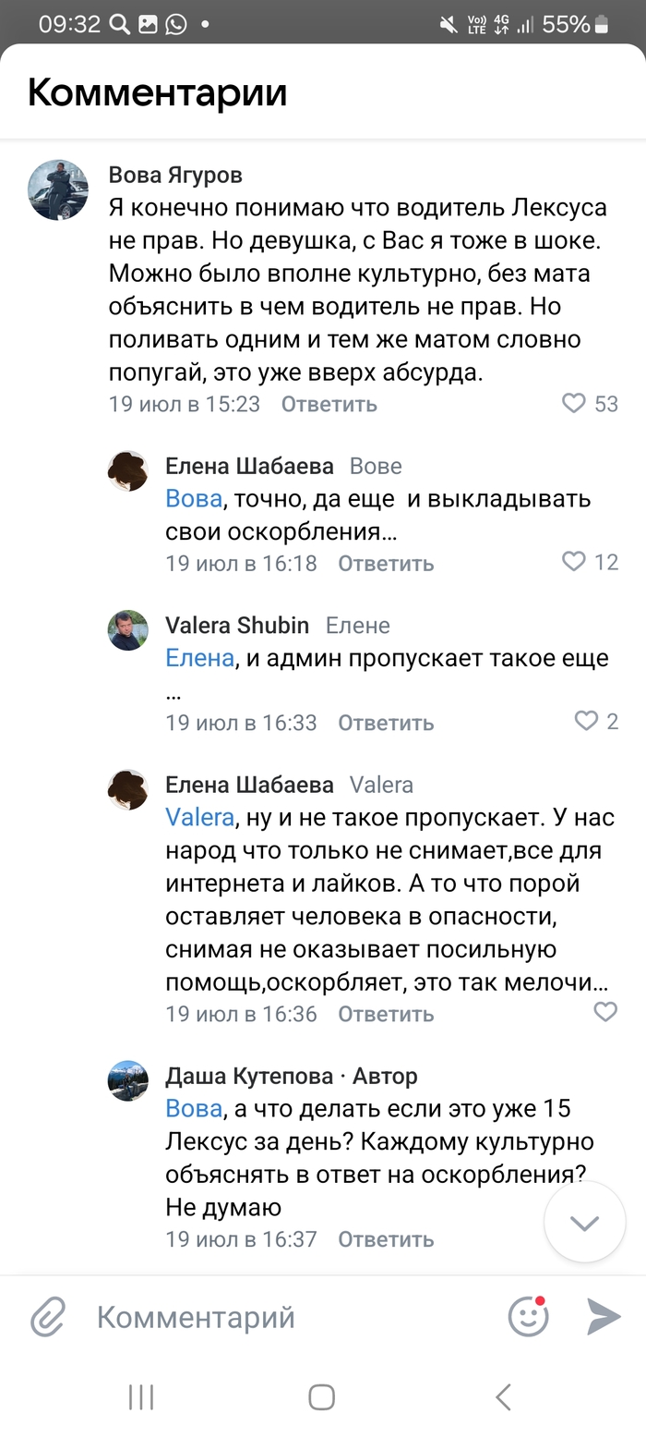The height and width of the screenshot is (1438, 646).
Task: Reply to Valera Shubin's comment
Action: 385,723
